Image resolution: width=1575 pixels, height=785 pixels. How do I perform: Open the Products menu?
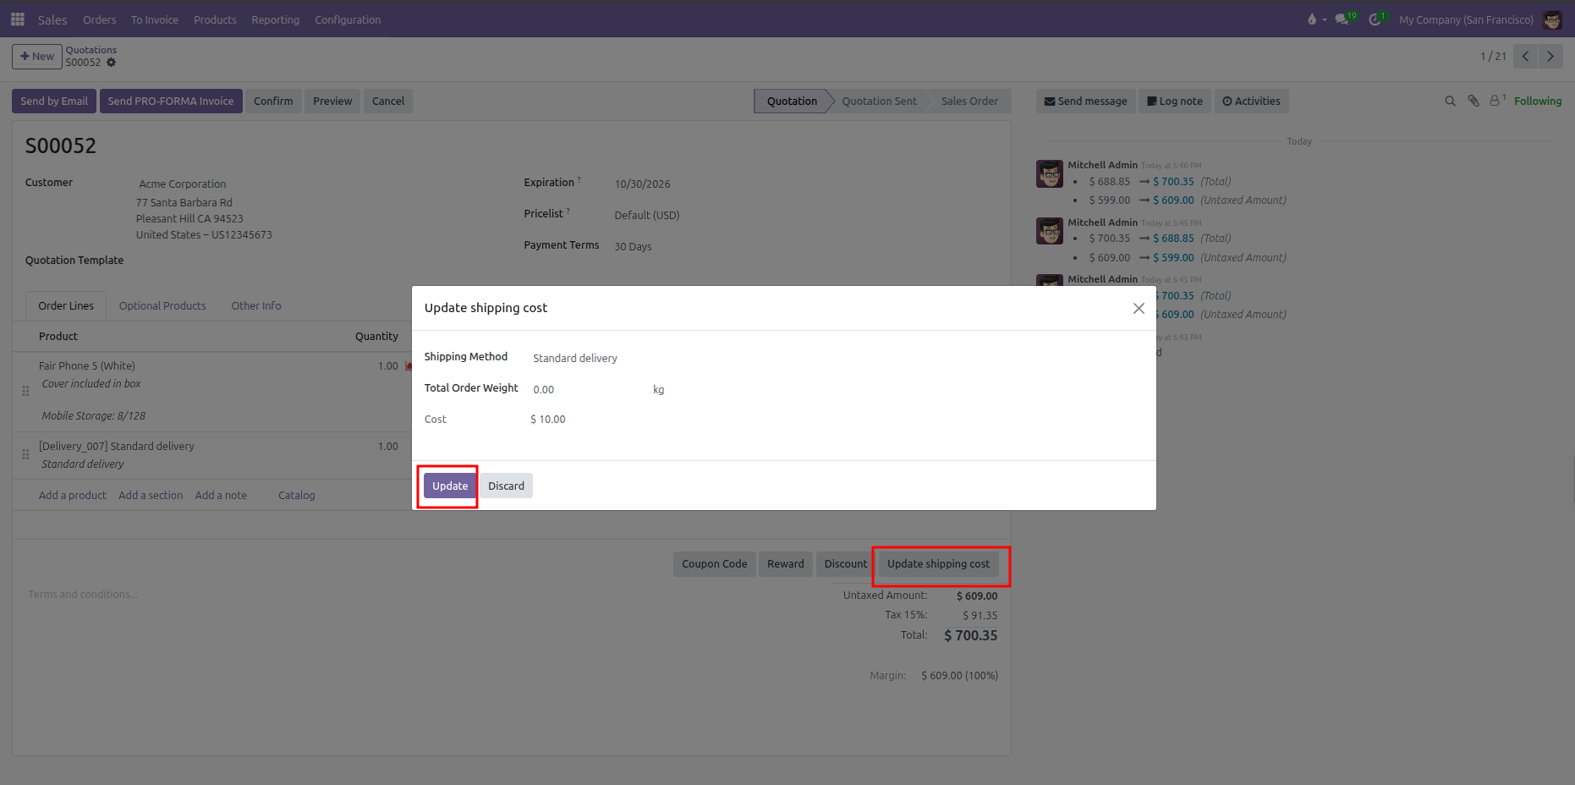click(215, 19)
